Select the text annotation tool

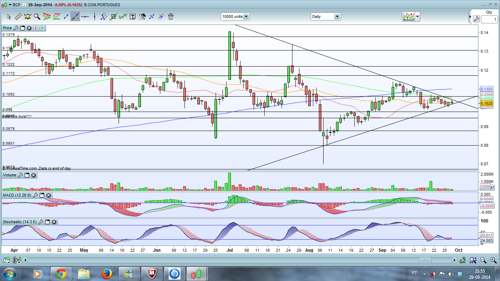click(x=133, y=16)
